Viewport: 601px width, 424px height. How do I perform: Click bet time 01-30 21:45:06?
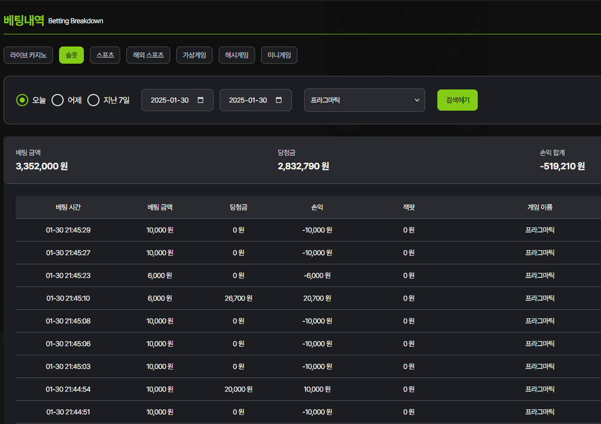tap(68, 344)
